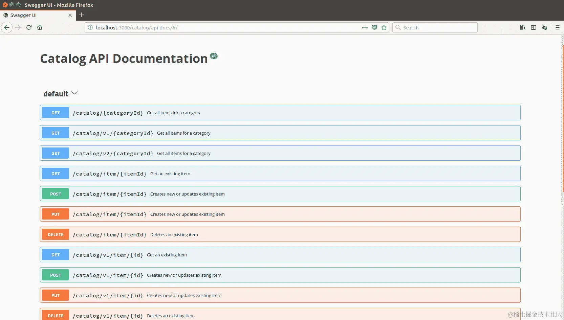Click the globe extension icon in toolbar

click(x=544, y=27)
